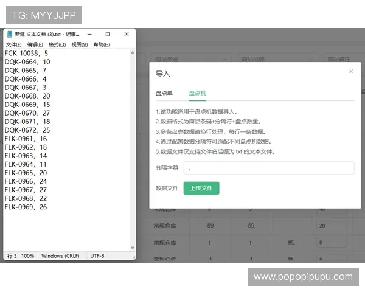The height and width of the screenshot is (292, 365).
Task: Expand the 商品类别 dropdown behind dialog
Action: point(190,59)
